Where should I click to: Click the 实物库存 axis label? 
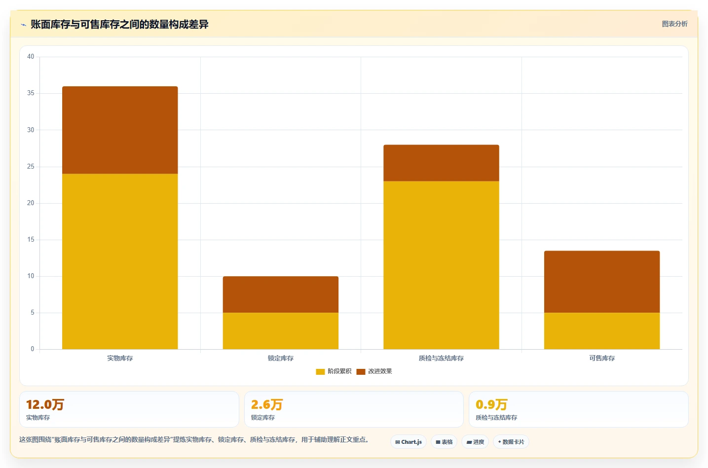(x=120, y=358)
